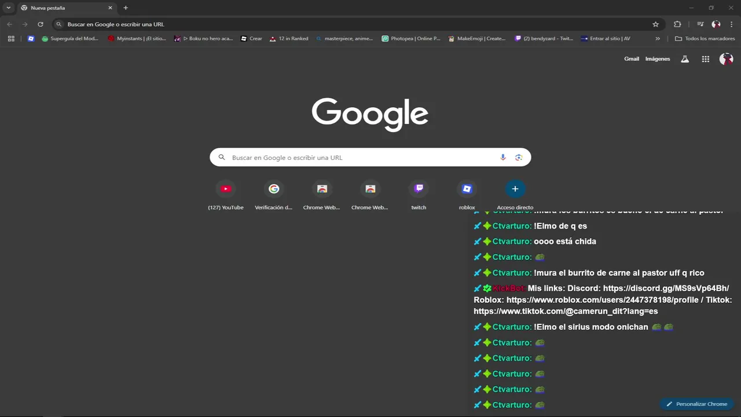Go forward with the forward arrow
This screenshot has width=741, height=417.
click(25, 24)
